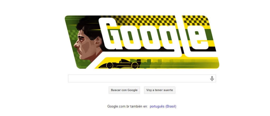Click the yellow checkered flag pattern at top right

[x=195, y=20]
